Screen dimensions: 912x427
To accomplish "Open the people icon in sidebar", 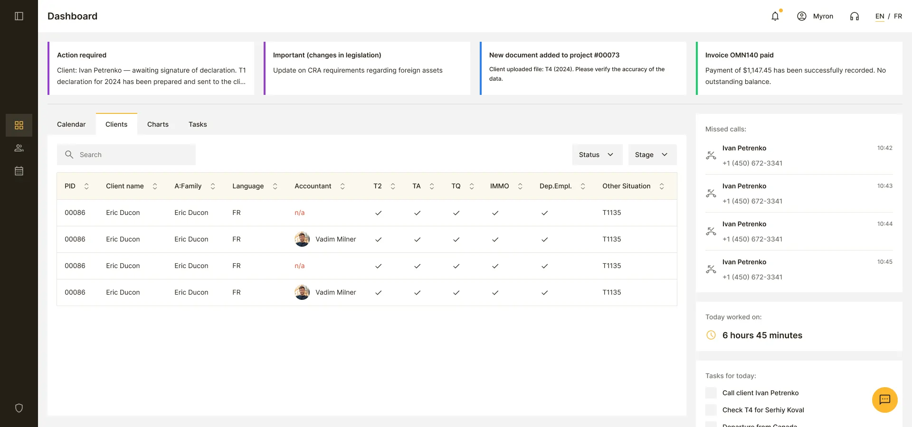I will (x=19, y=148).
